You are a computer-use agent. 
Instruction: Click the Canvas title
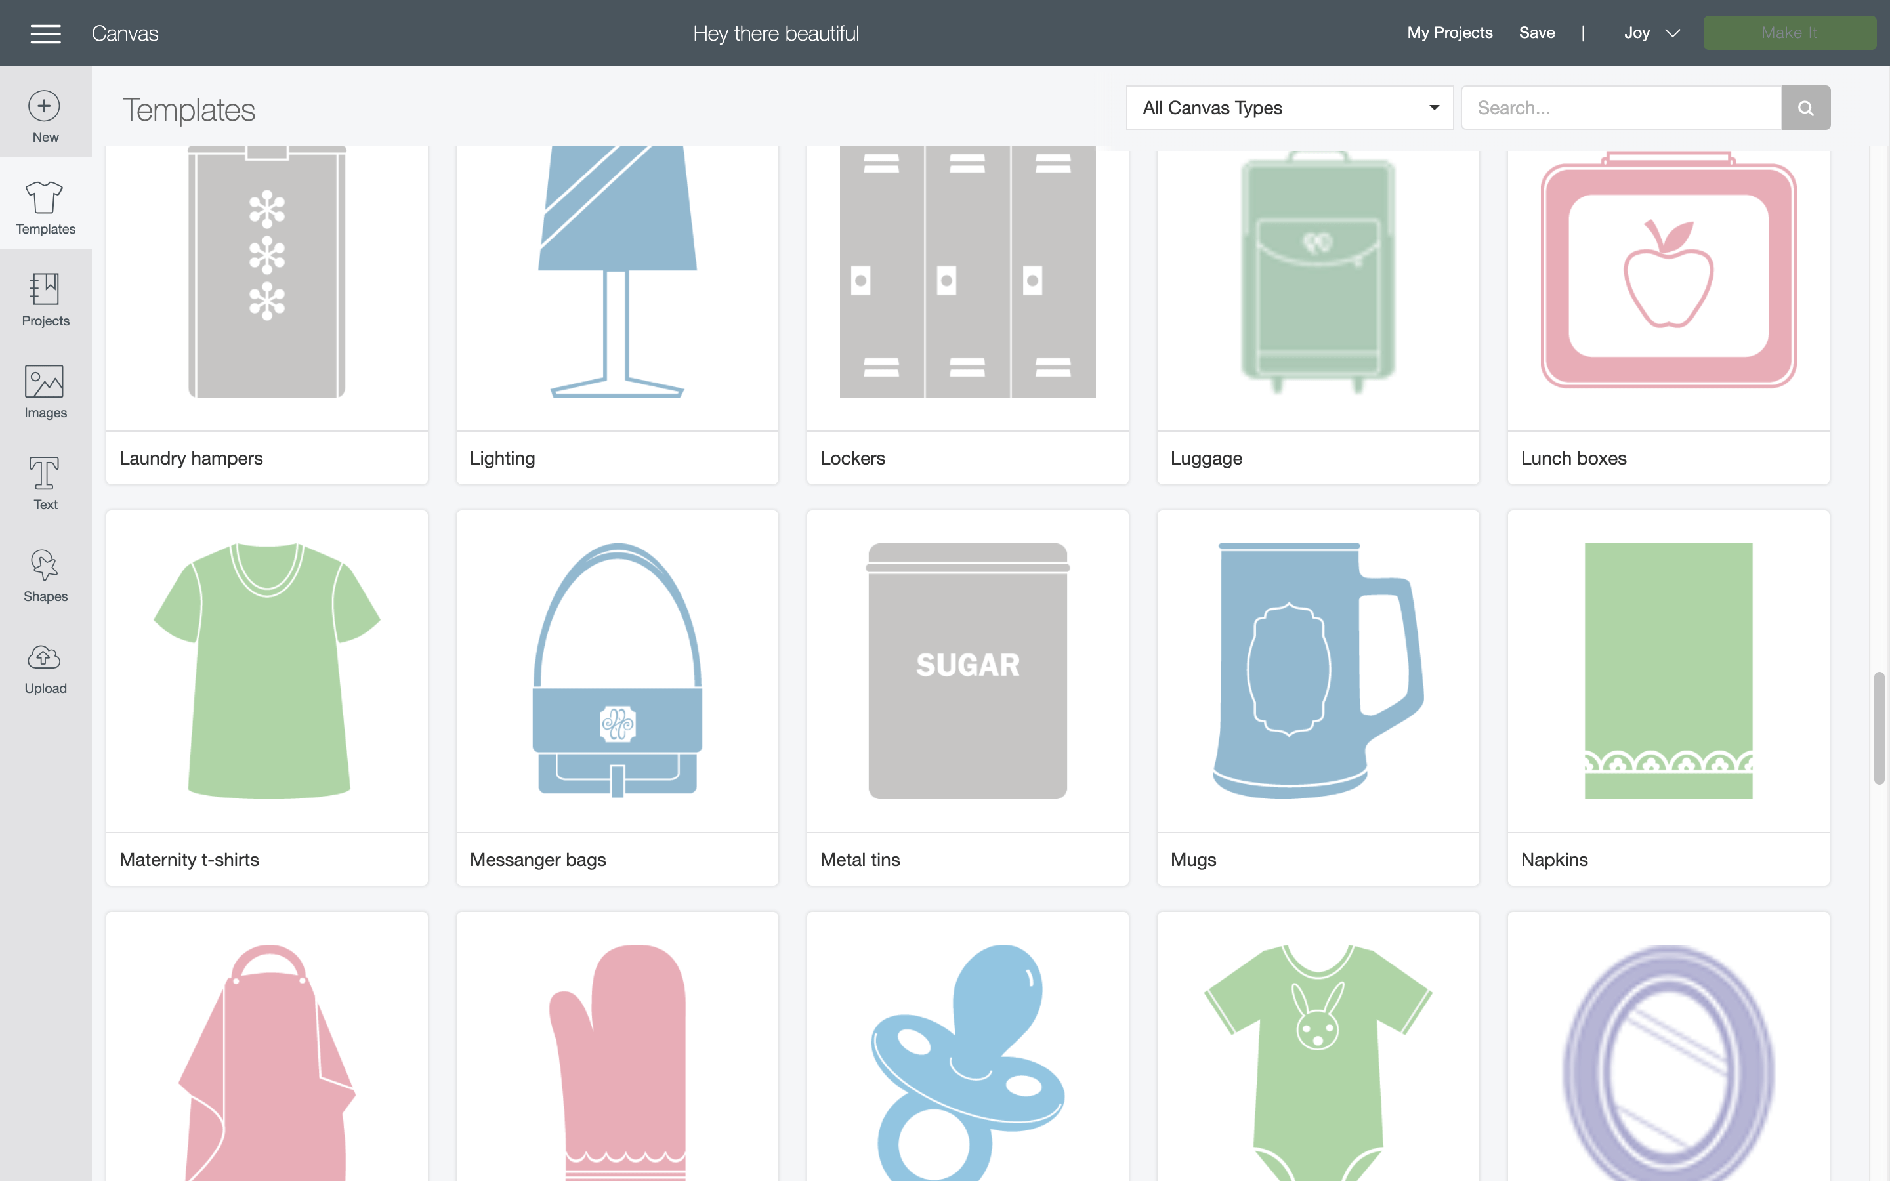tap(125, 33)
